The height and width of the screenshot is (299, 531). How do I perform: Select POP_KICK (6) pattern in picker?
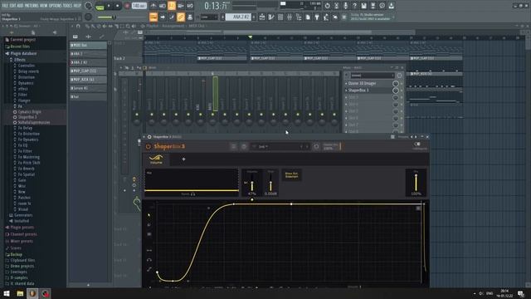(89, 80)
